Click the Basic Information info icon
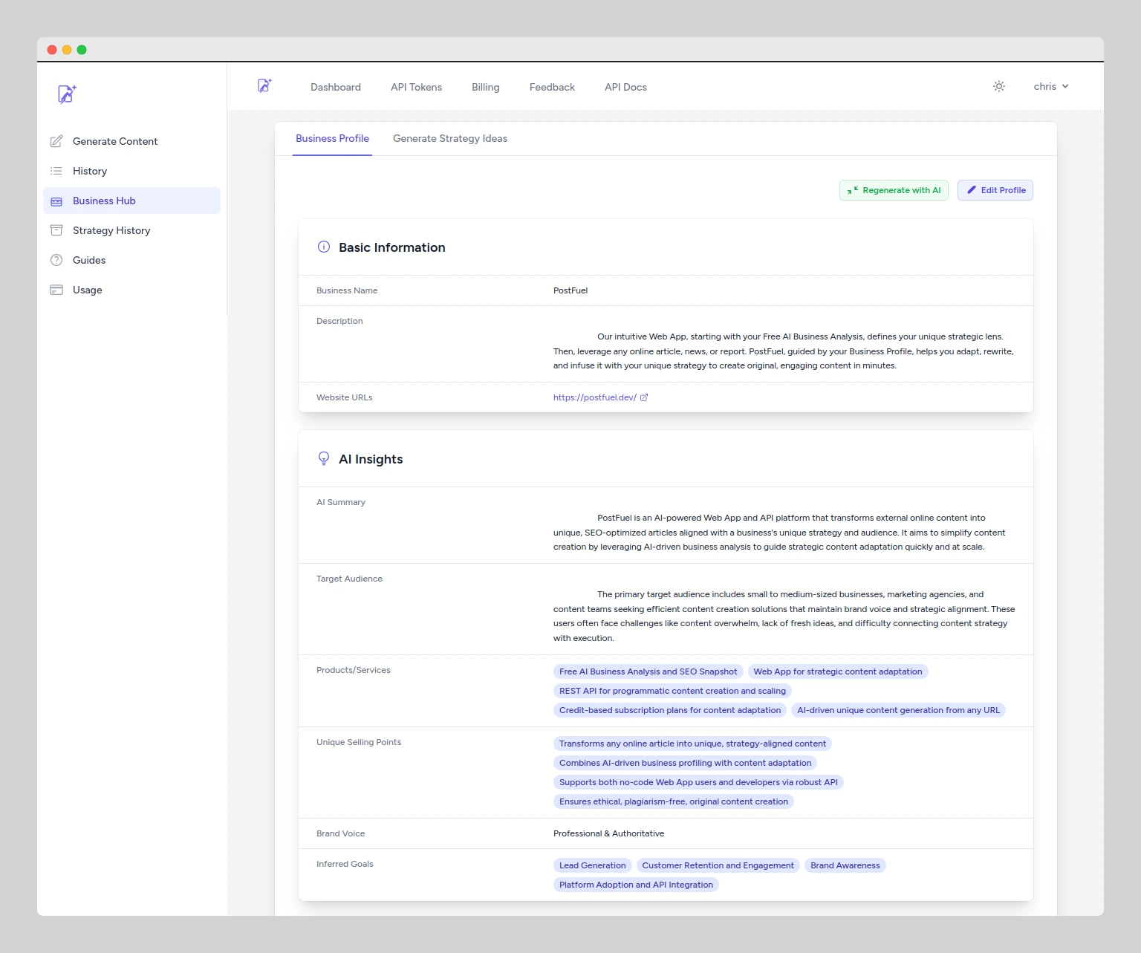The height and width of the screenshot is (953, 1141). (324, 247)
